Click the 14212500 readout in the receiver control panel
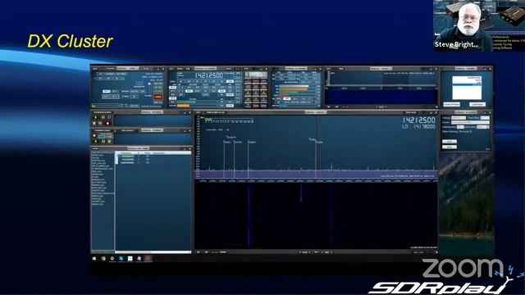Screen dimensions: 525x295 (209, 75)
